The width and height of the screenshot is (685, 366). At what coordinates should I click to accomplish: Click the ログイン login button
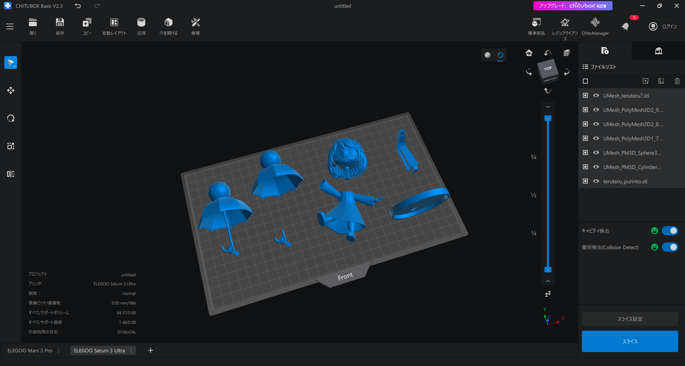[663, 27]
